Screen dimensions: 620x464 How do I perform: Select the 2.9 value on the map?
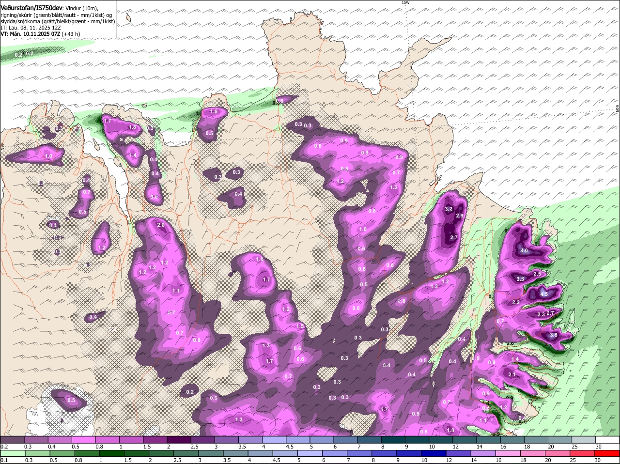460,216
